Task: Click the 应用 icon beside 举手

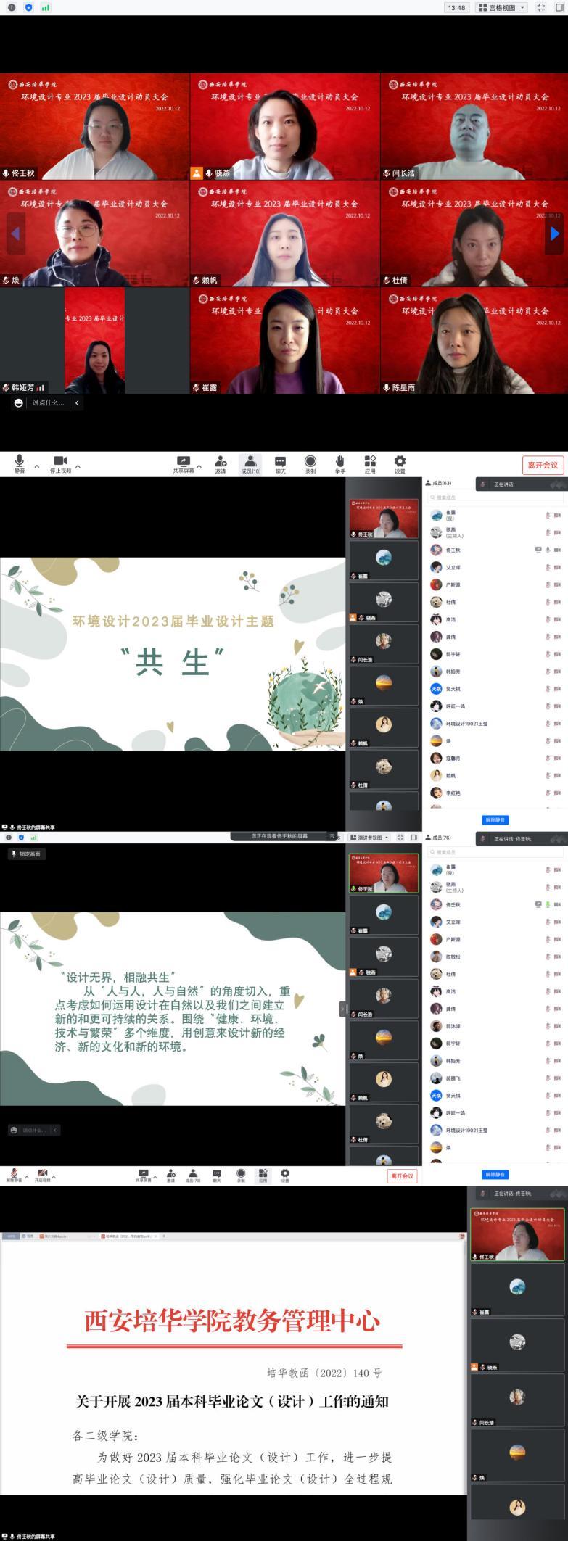Action: (370, 463)
